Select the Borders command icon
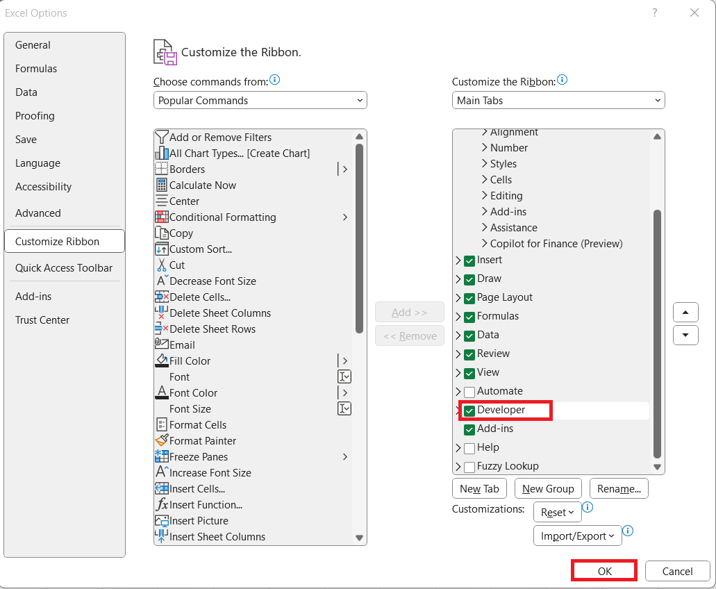Screen dimensions: 716x589 pyautogui.click(x=162, y=169)
